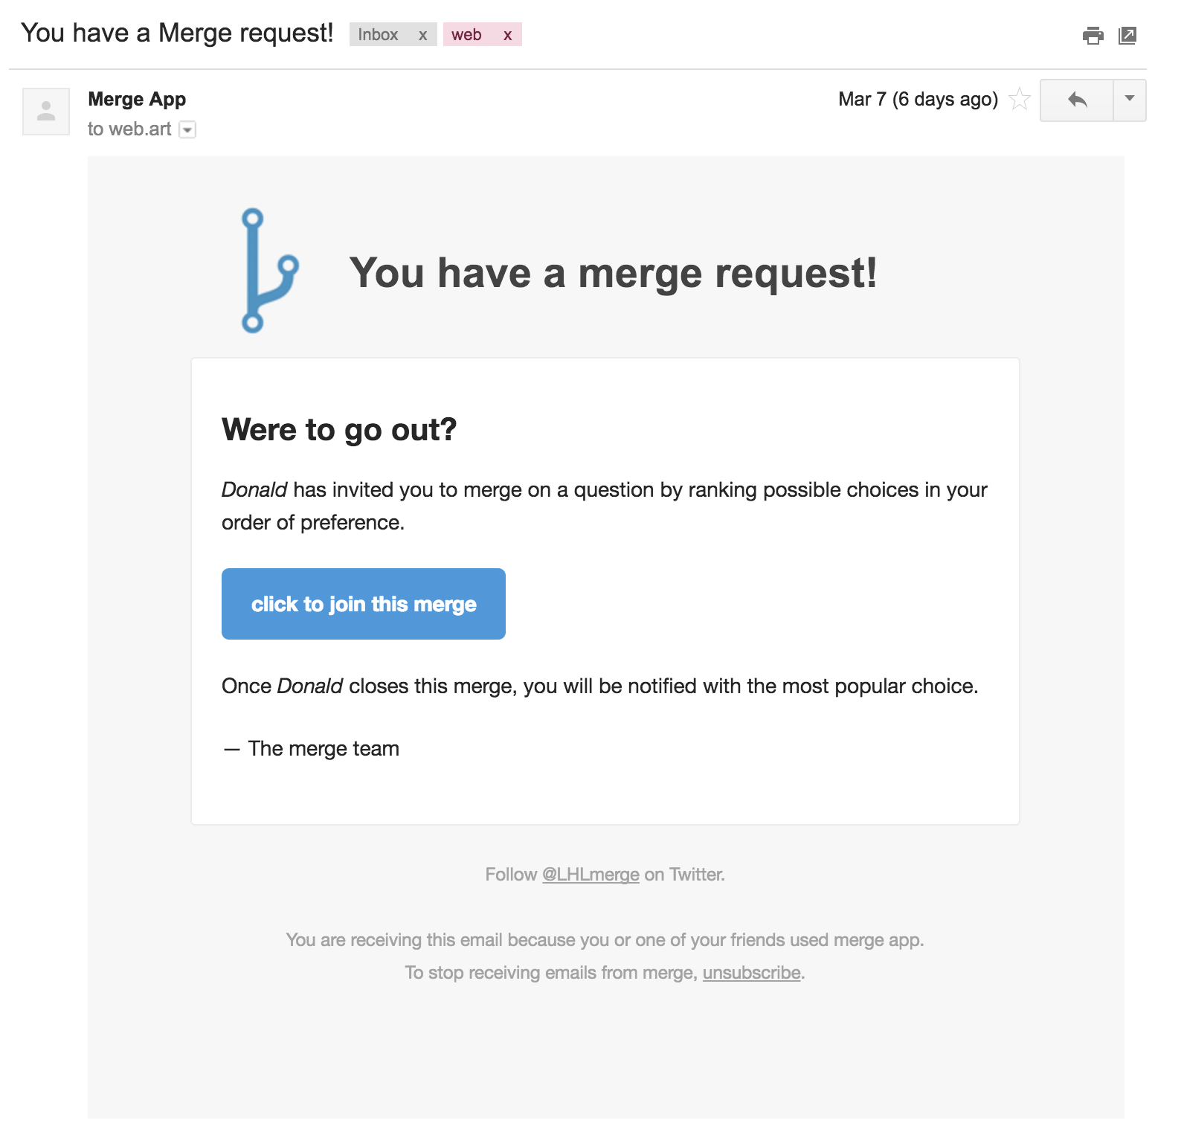
Task: Click the sender's profile avatar
Action: 46,112
